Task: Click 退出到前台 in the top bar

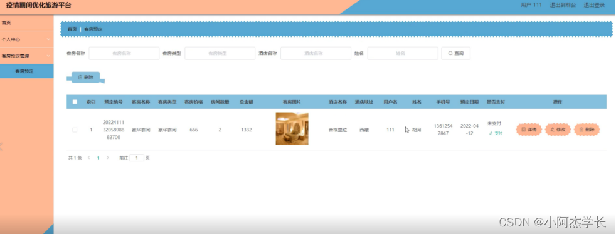Action: point(563,5)
